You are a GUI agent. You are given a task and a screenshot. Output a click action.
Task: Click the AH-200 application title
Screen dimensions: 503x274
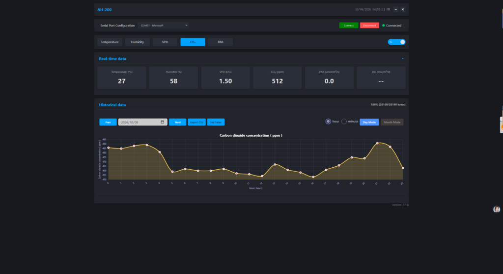point(105,10)
